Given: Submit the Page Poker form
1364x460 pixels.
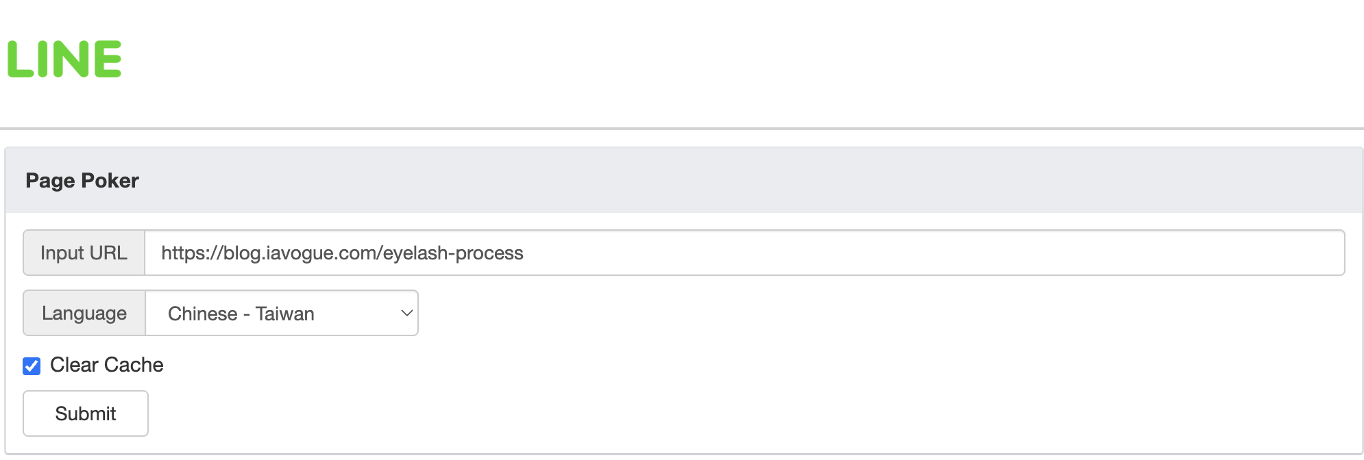Looking at the screenshot, I should point(86,413).
